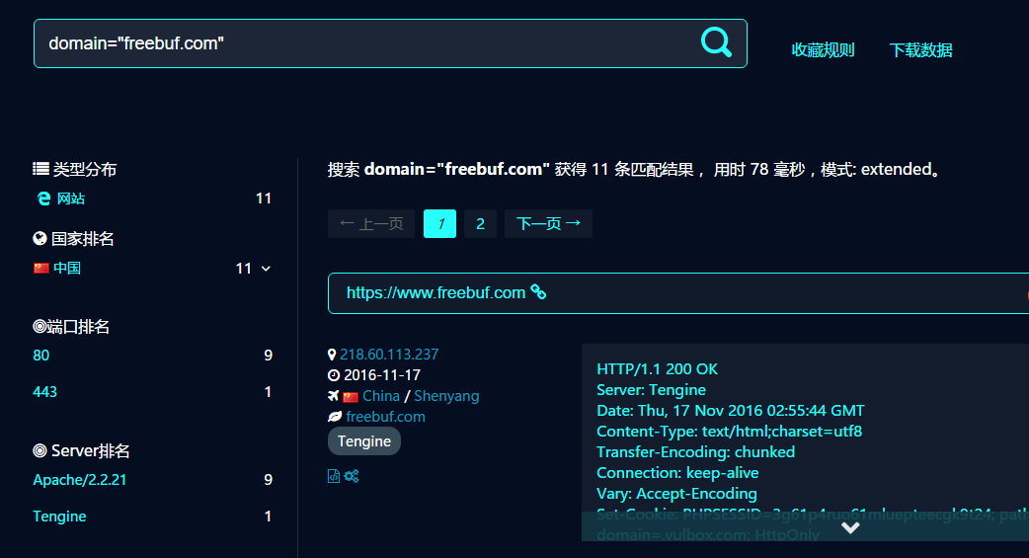Click the link icon beside https://www.freebuf.com
Image resolution: width=1029 pixels, height=558 pixels.
538,291
